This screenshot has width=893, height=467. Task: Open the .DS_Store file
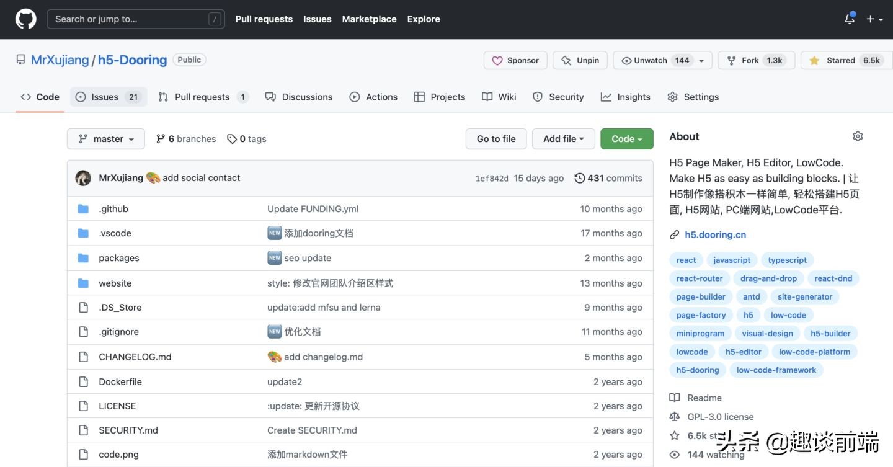120,308
